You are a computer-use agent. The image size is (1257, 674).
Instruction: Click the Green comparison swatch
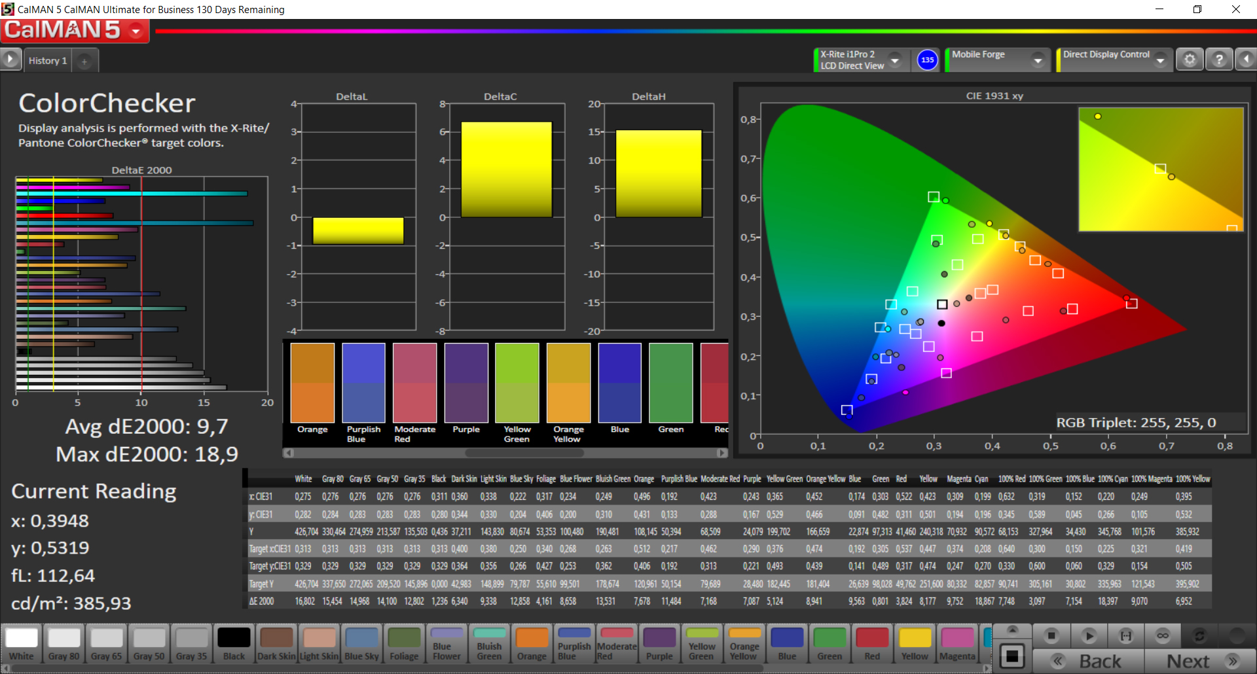pyautogui.click(x=671, y=383)
